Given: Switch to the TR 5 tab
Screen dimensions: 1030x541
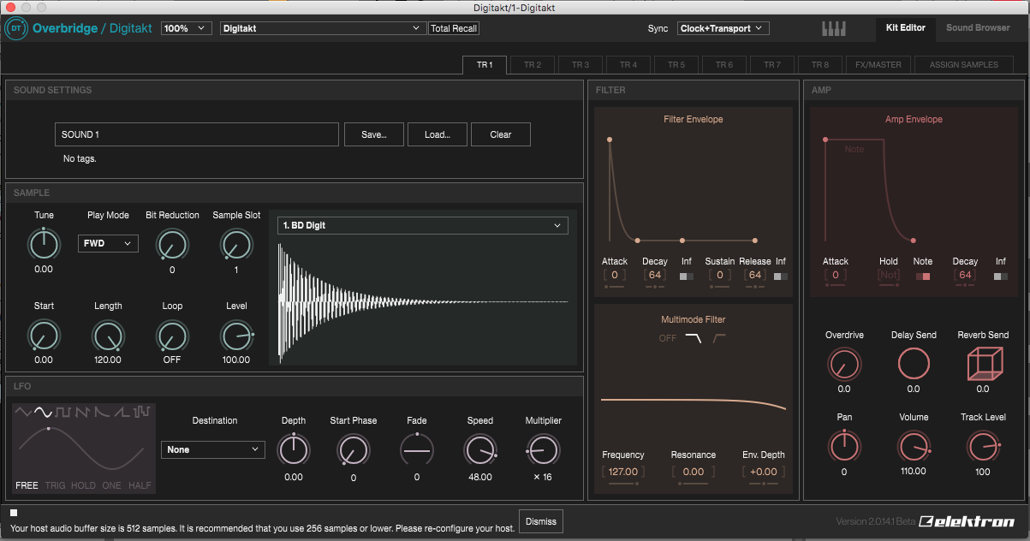Looking at the screenshot, I should [x=676, y=65].
